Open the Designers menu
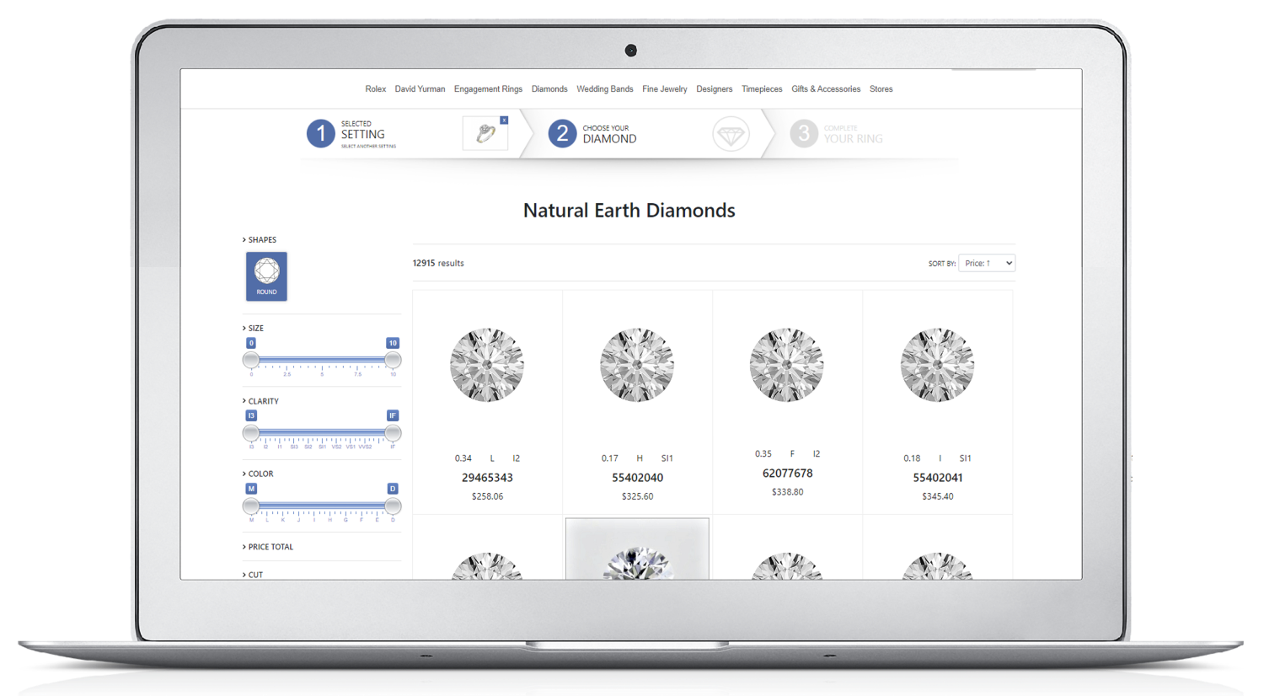The height and width of the screenshot is (696, 1264). point(715,89)
